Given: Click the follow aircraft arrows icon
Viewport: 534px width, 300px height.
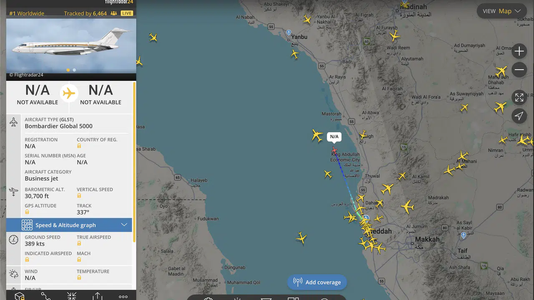Looking at the screenshot, I should tap(72, 296).
